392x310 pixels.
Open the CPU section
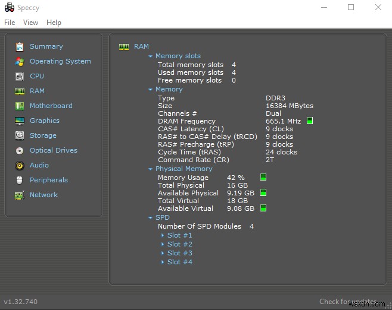(37, 76)
